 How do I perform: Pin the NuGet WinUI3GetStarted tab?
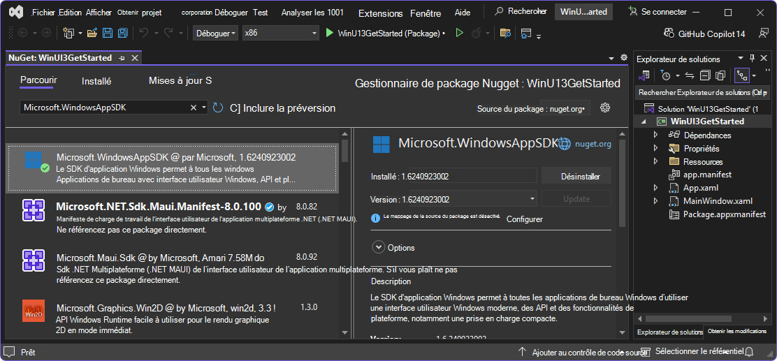click(x=122, y=58)
